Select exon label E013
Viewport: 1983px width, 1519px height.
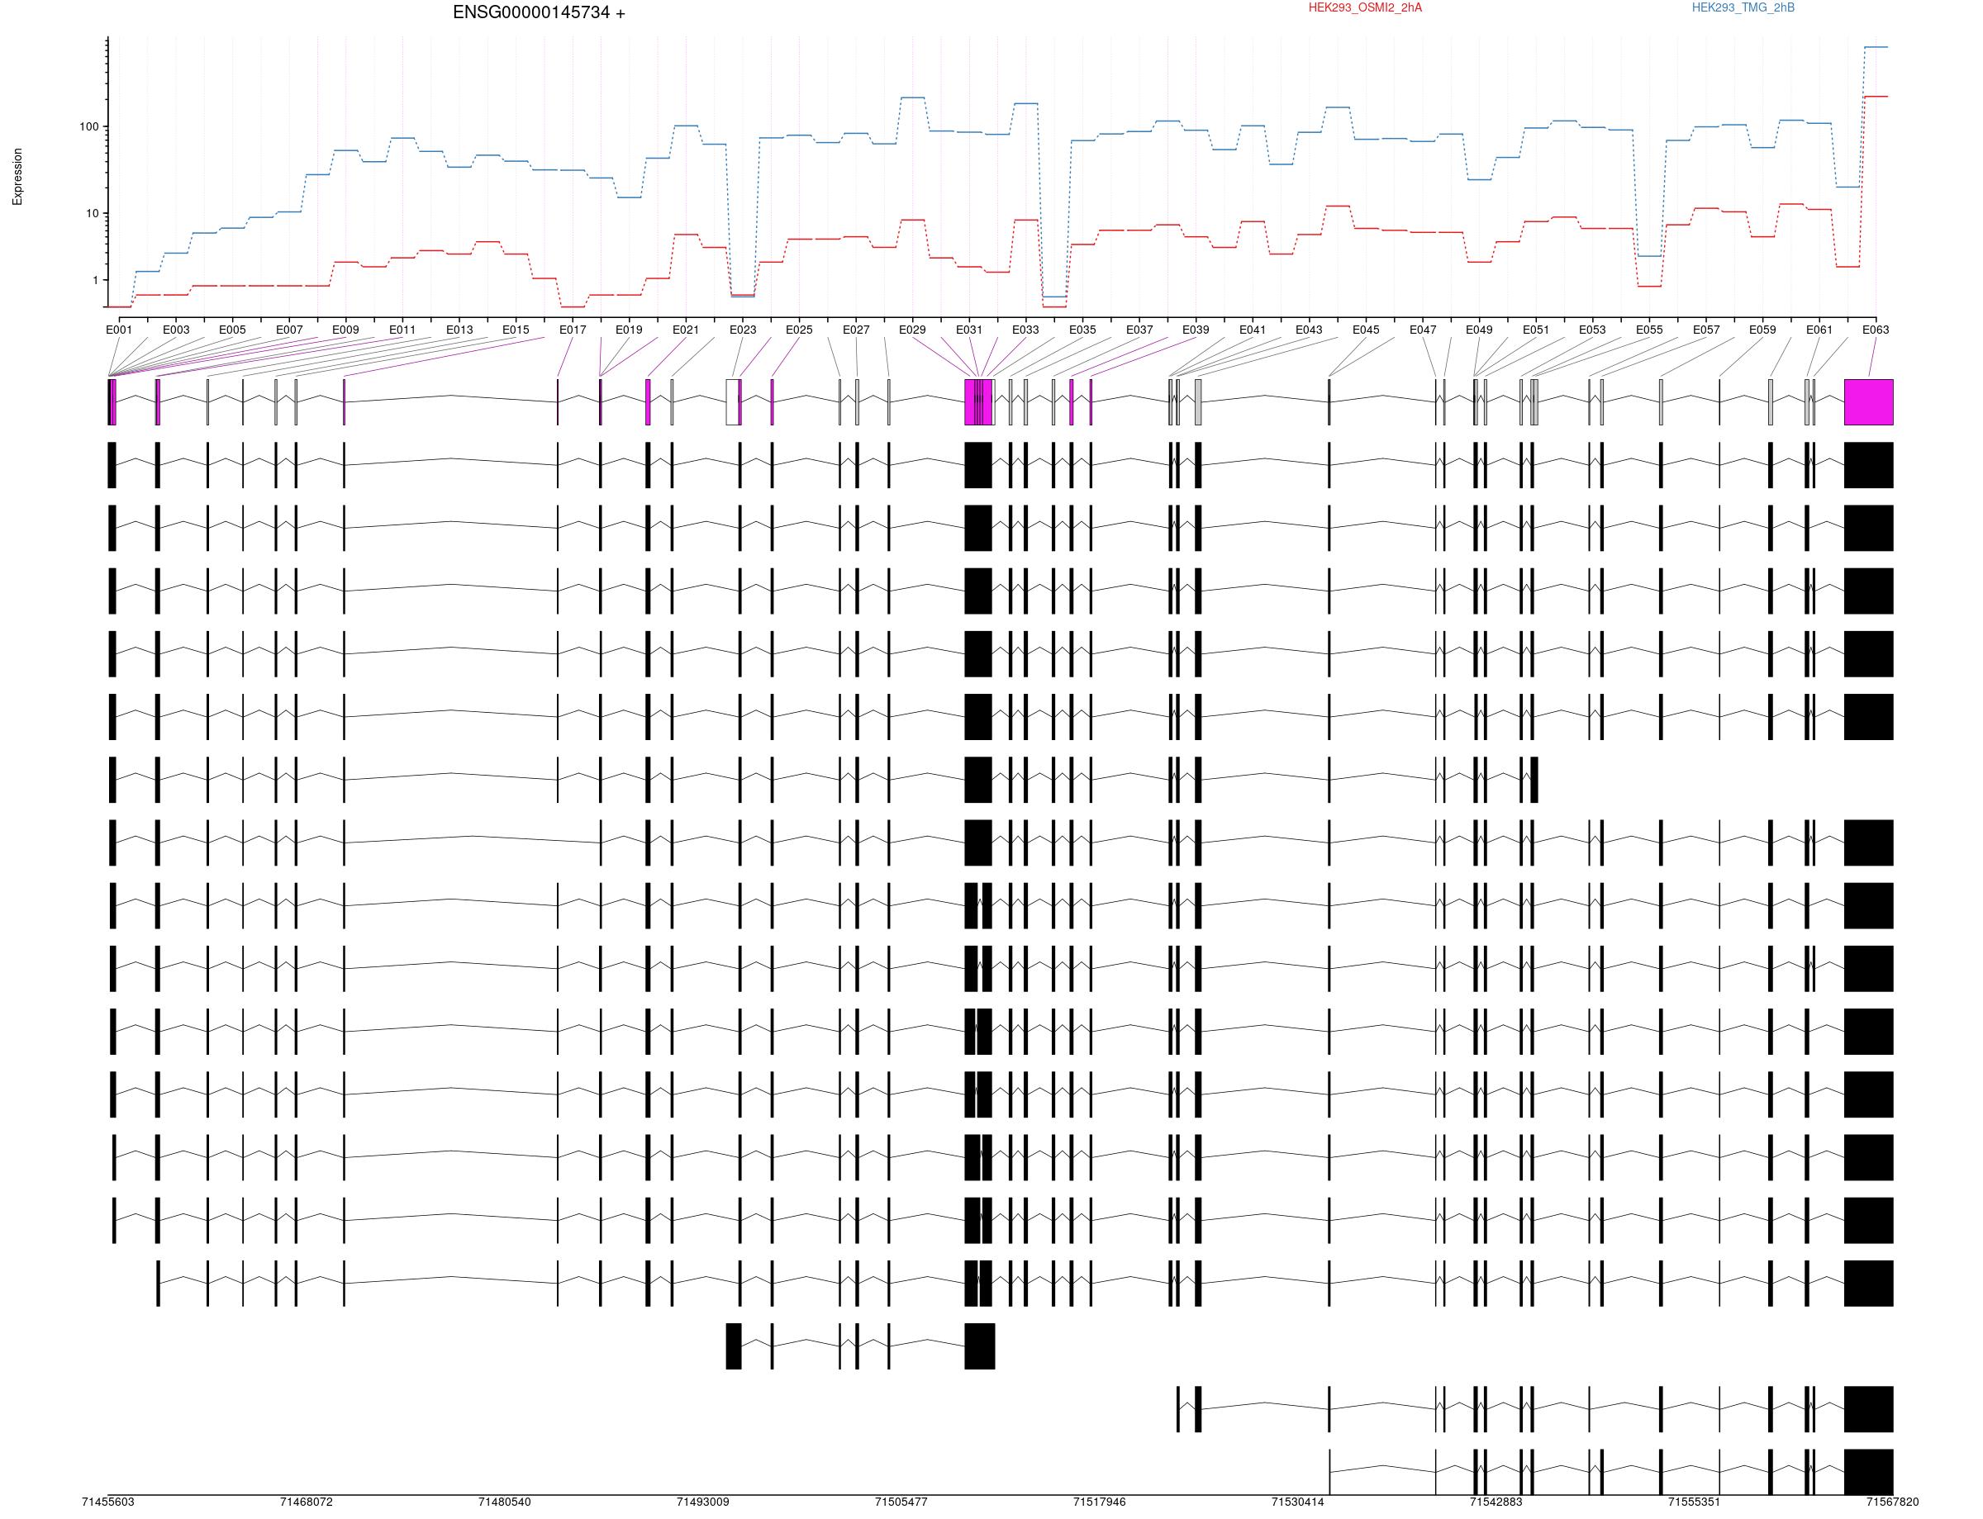pos(459,330)
